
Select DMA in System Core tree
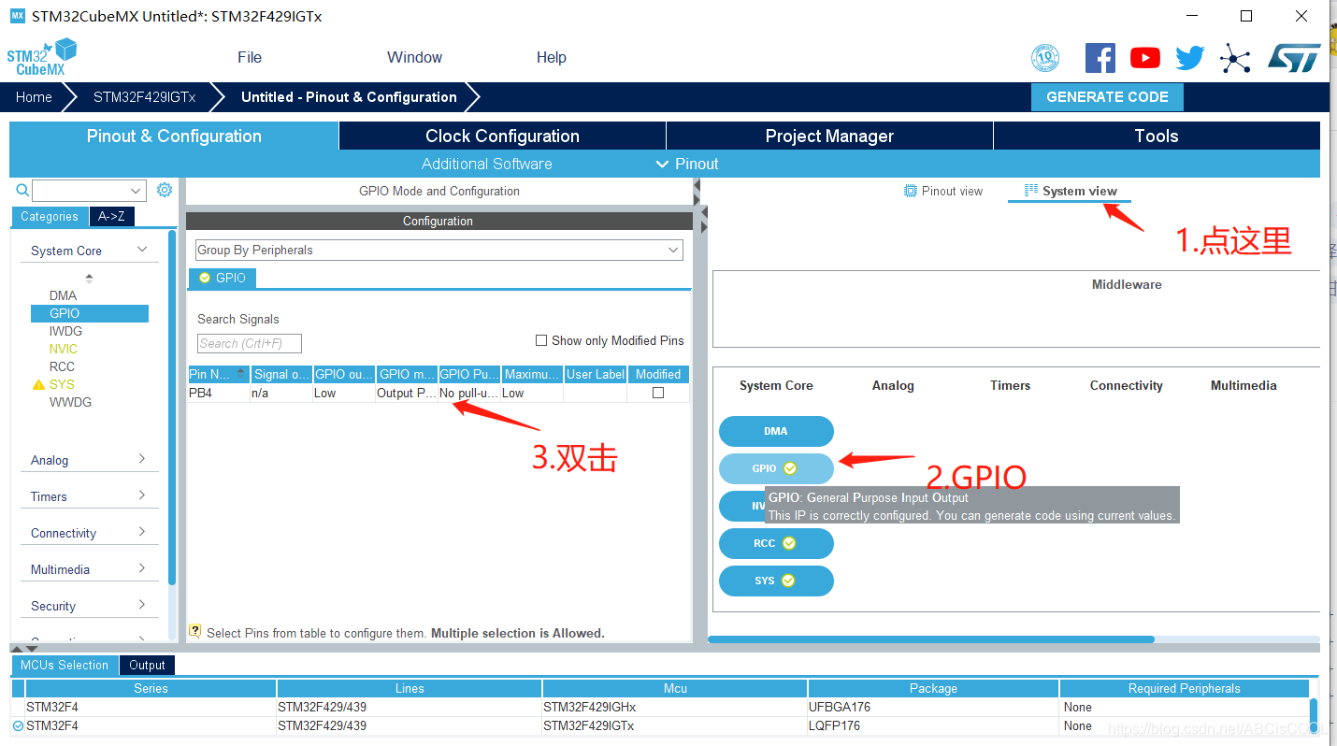64,295
